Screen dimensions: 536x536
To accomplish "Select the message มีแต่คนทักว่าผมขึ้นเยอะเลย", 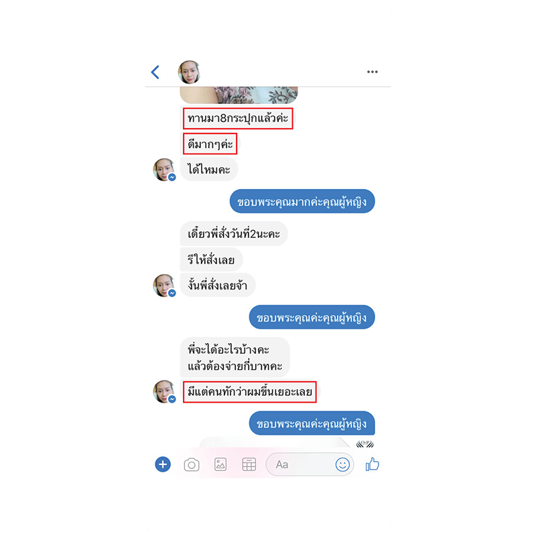I will click(250, 392).
